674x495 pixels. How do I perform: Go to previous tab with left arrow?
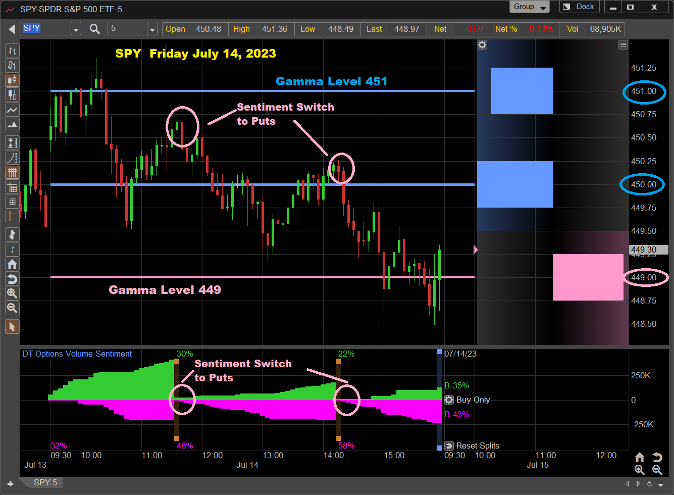[628, 484]
